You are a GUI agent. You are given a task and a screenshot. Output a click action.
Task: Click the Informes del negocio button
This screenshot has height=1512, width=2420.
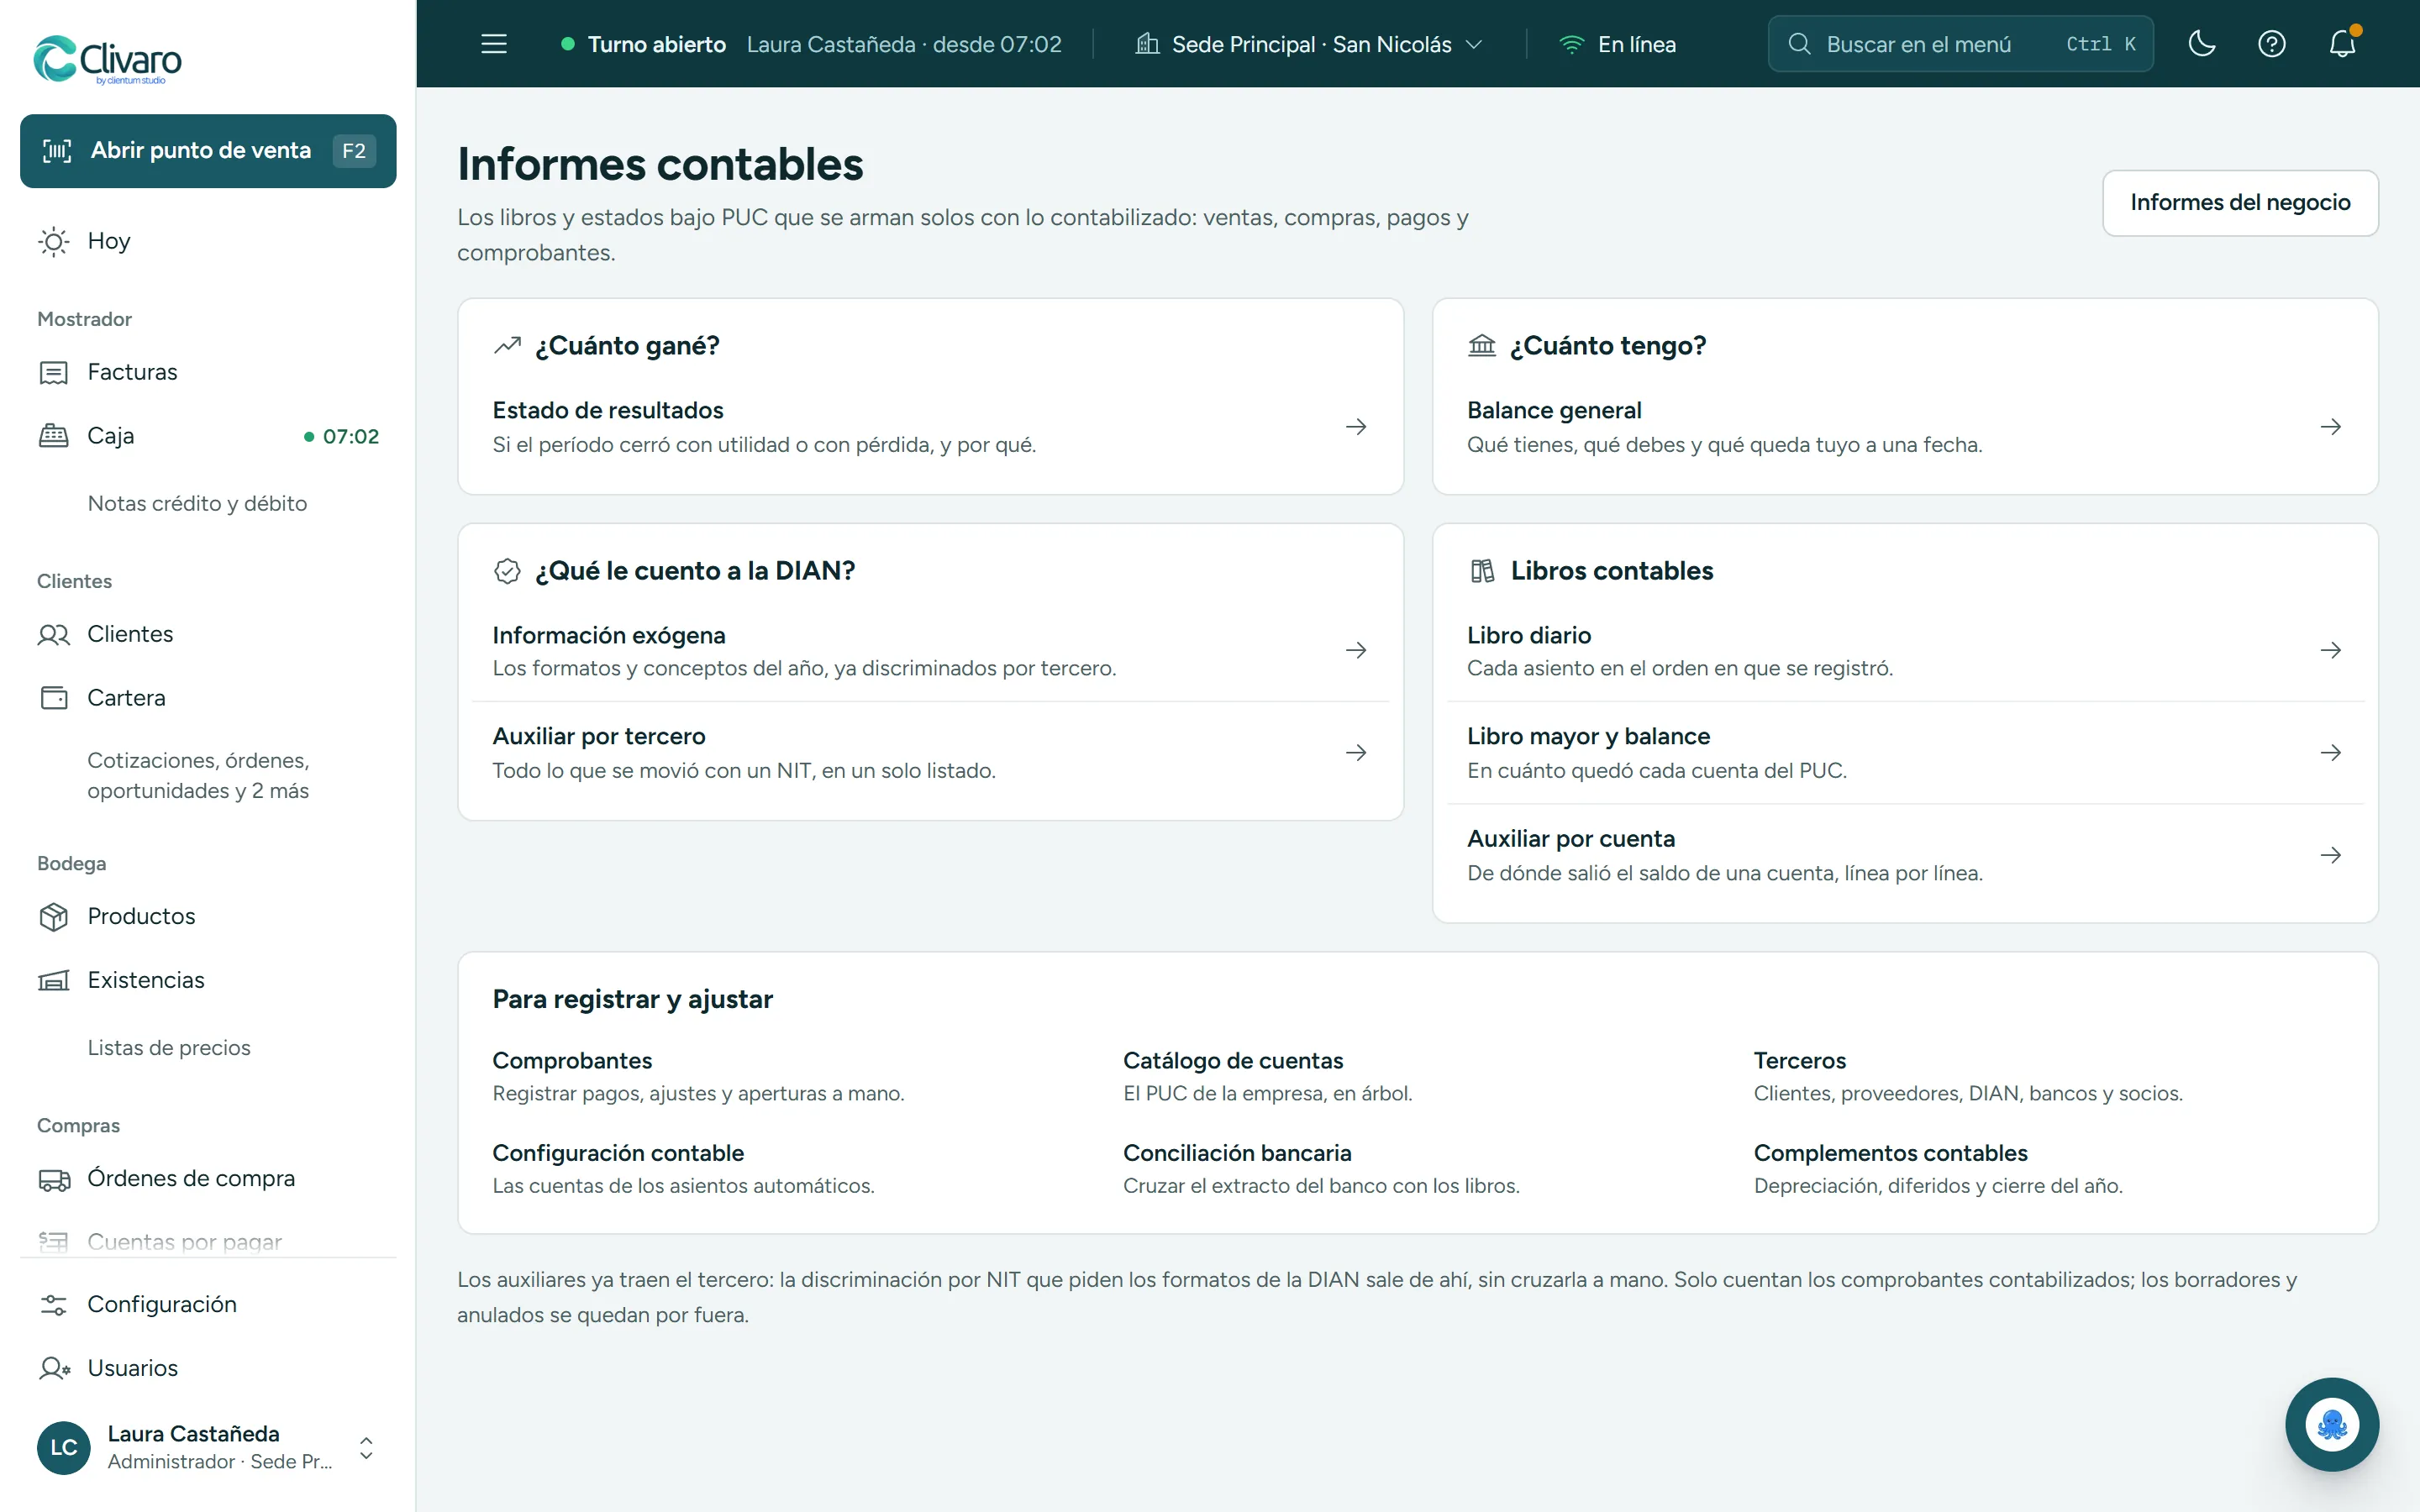pyautogui.click(x=2240, y=202)
